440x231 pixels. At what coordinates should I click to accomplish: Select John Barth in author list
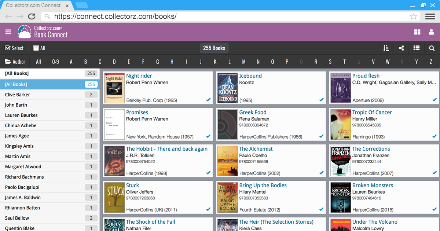tap(49, 105)
